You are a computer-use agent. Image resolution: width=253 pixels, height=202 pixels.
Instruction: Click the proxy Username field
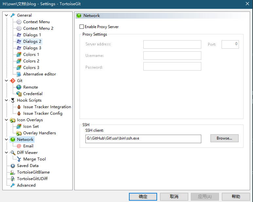[x=172, y=56]
